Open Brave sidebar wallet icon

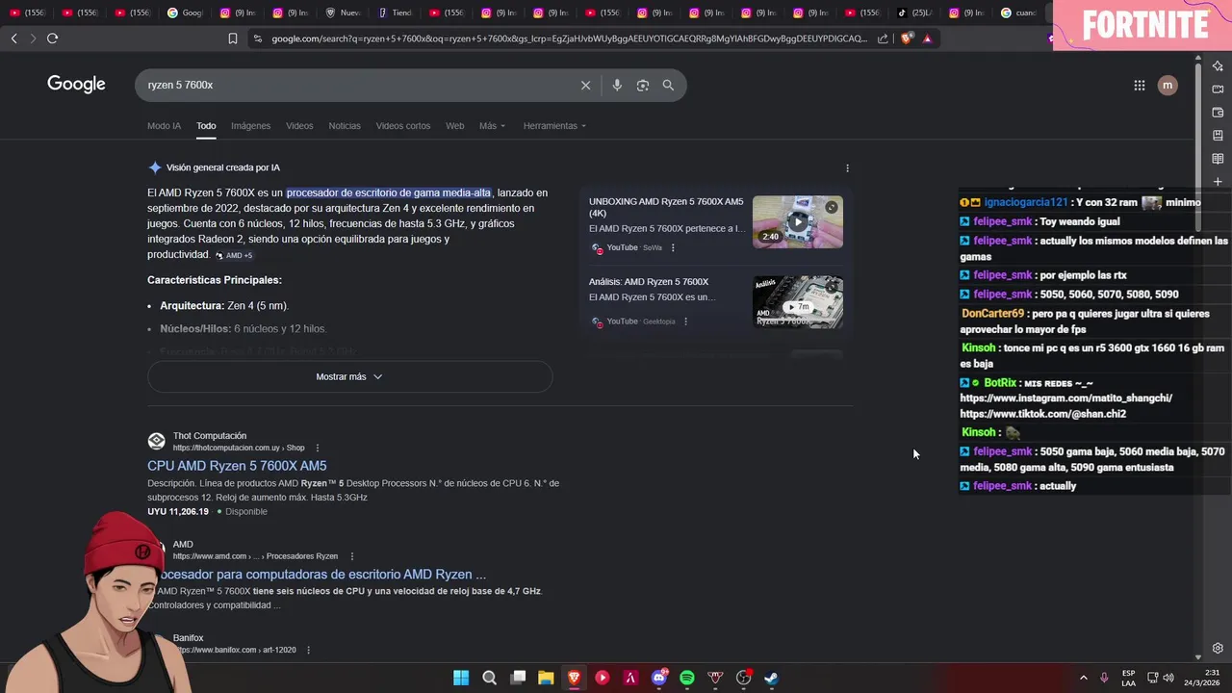click(1218, 112)
